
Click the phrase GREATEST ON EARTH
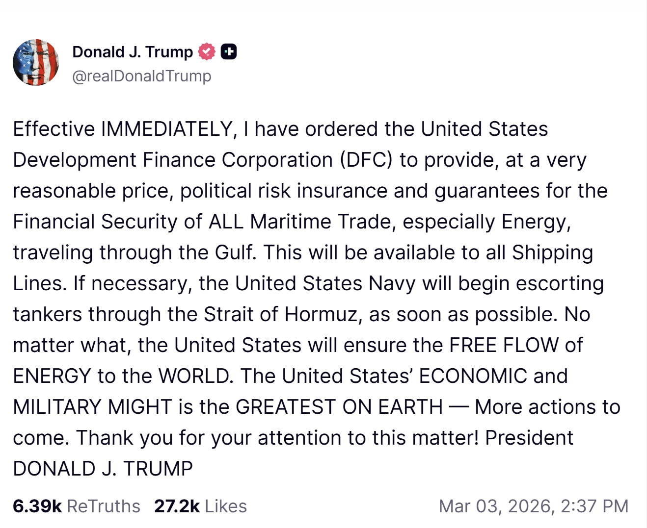coord(339,407)
